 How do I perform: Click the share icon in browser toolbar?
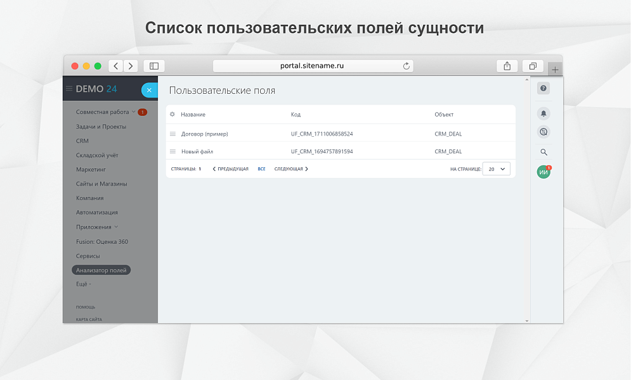507,66
